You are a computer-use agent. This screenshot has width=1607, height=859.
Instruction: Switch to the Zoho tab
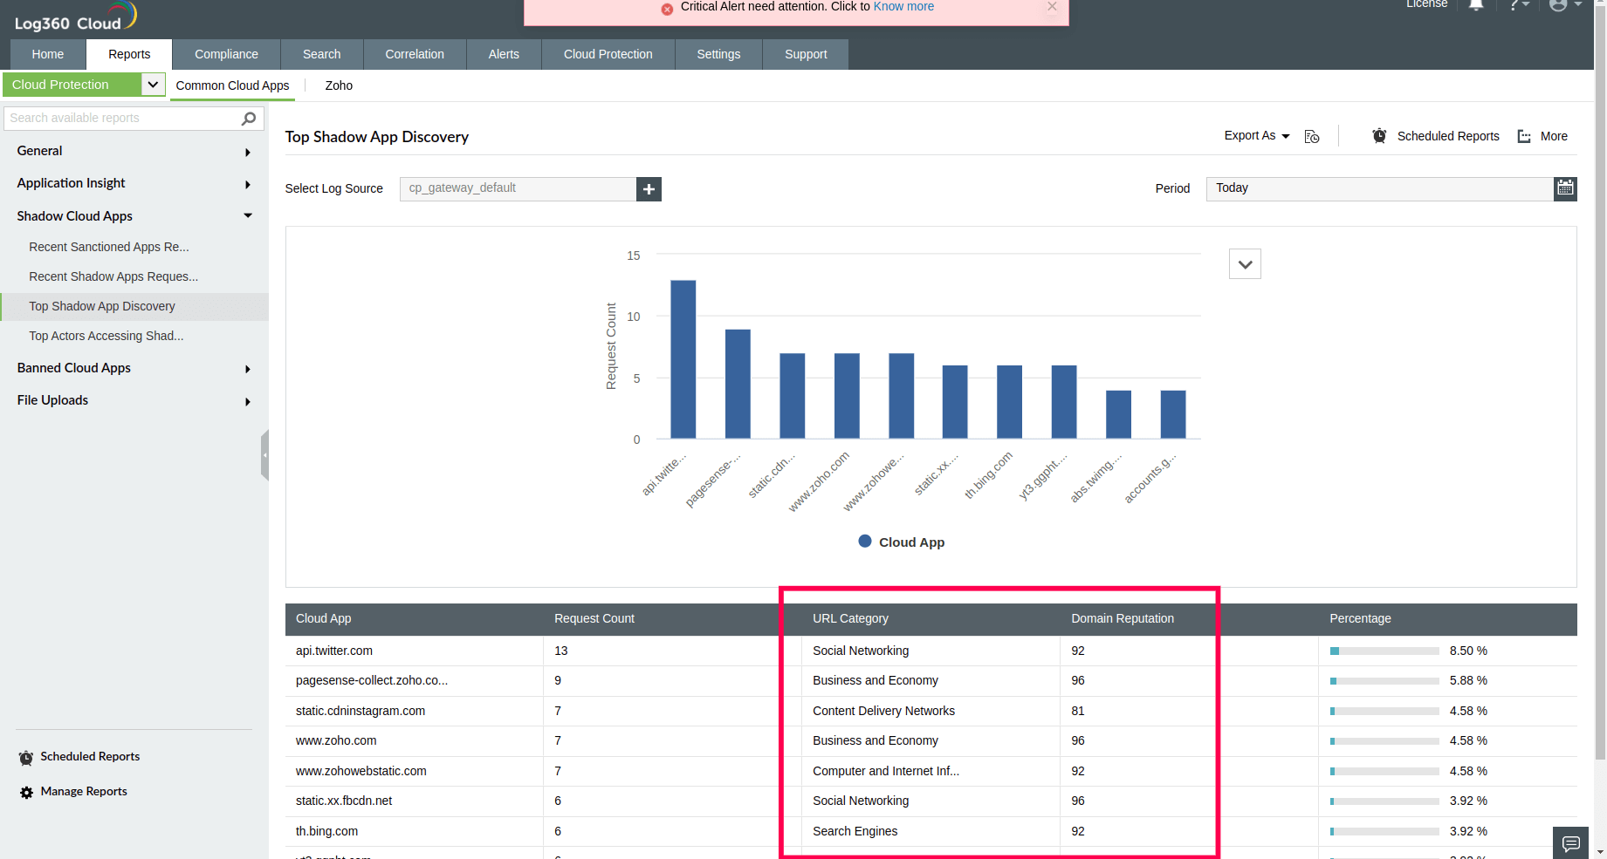pos(338,85)
